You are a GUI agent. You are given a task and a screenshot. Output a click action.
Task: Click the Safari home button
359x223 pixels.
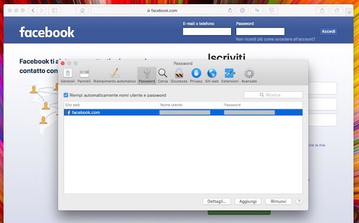click(x=82, y=11)
